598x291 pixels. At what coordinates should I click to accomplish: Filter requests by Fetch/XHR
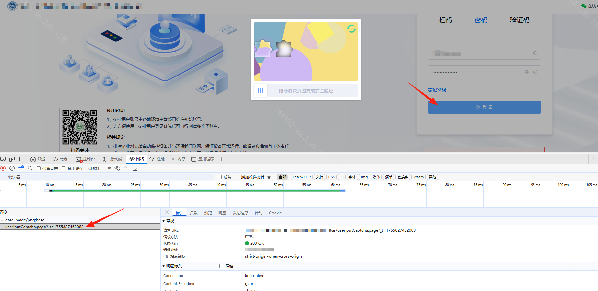[x=301, y=177]
